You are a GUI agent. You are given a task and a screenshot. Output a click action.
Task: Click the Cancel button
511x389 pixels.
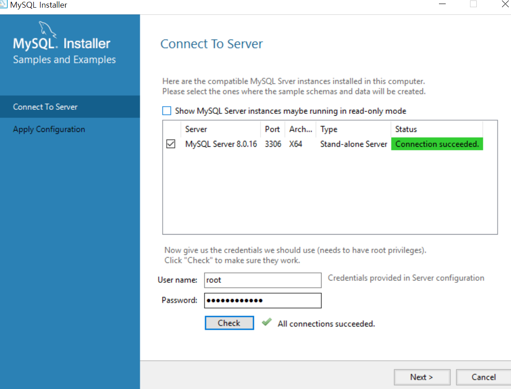[x=483, y=377]
